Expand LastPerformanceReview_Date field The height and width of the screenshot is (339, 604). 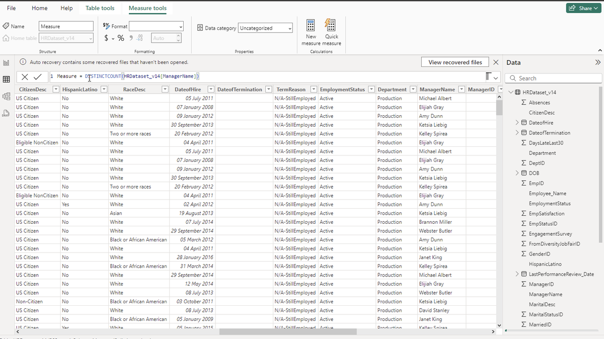(x=517, y=274)
